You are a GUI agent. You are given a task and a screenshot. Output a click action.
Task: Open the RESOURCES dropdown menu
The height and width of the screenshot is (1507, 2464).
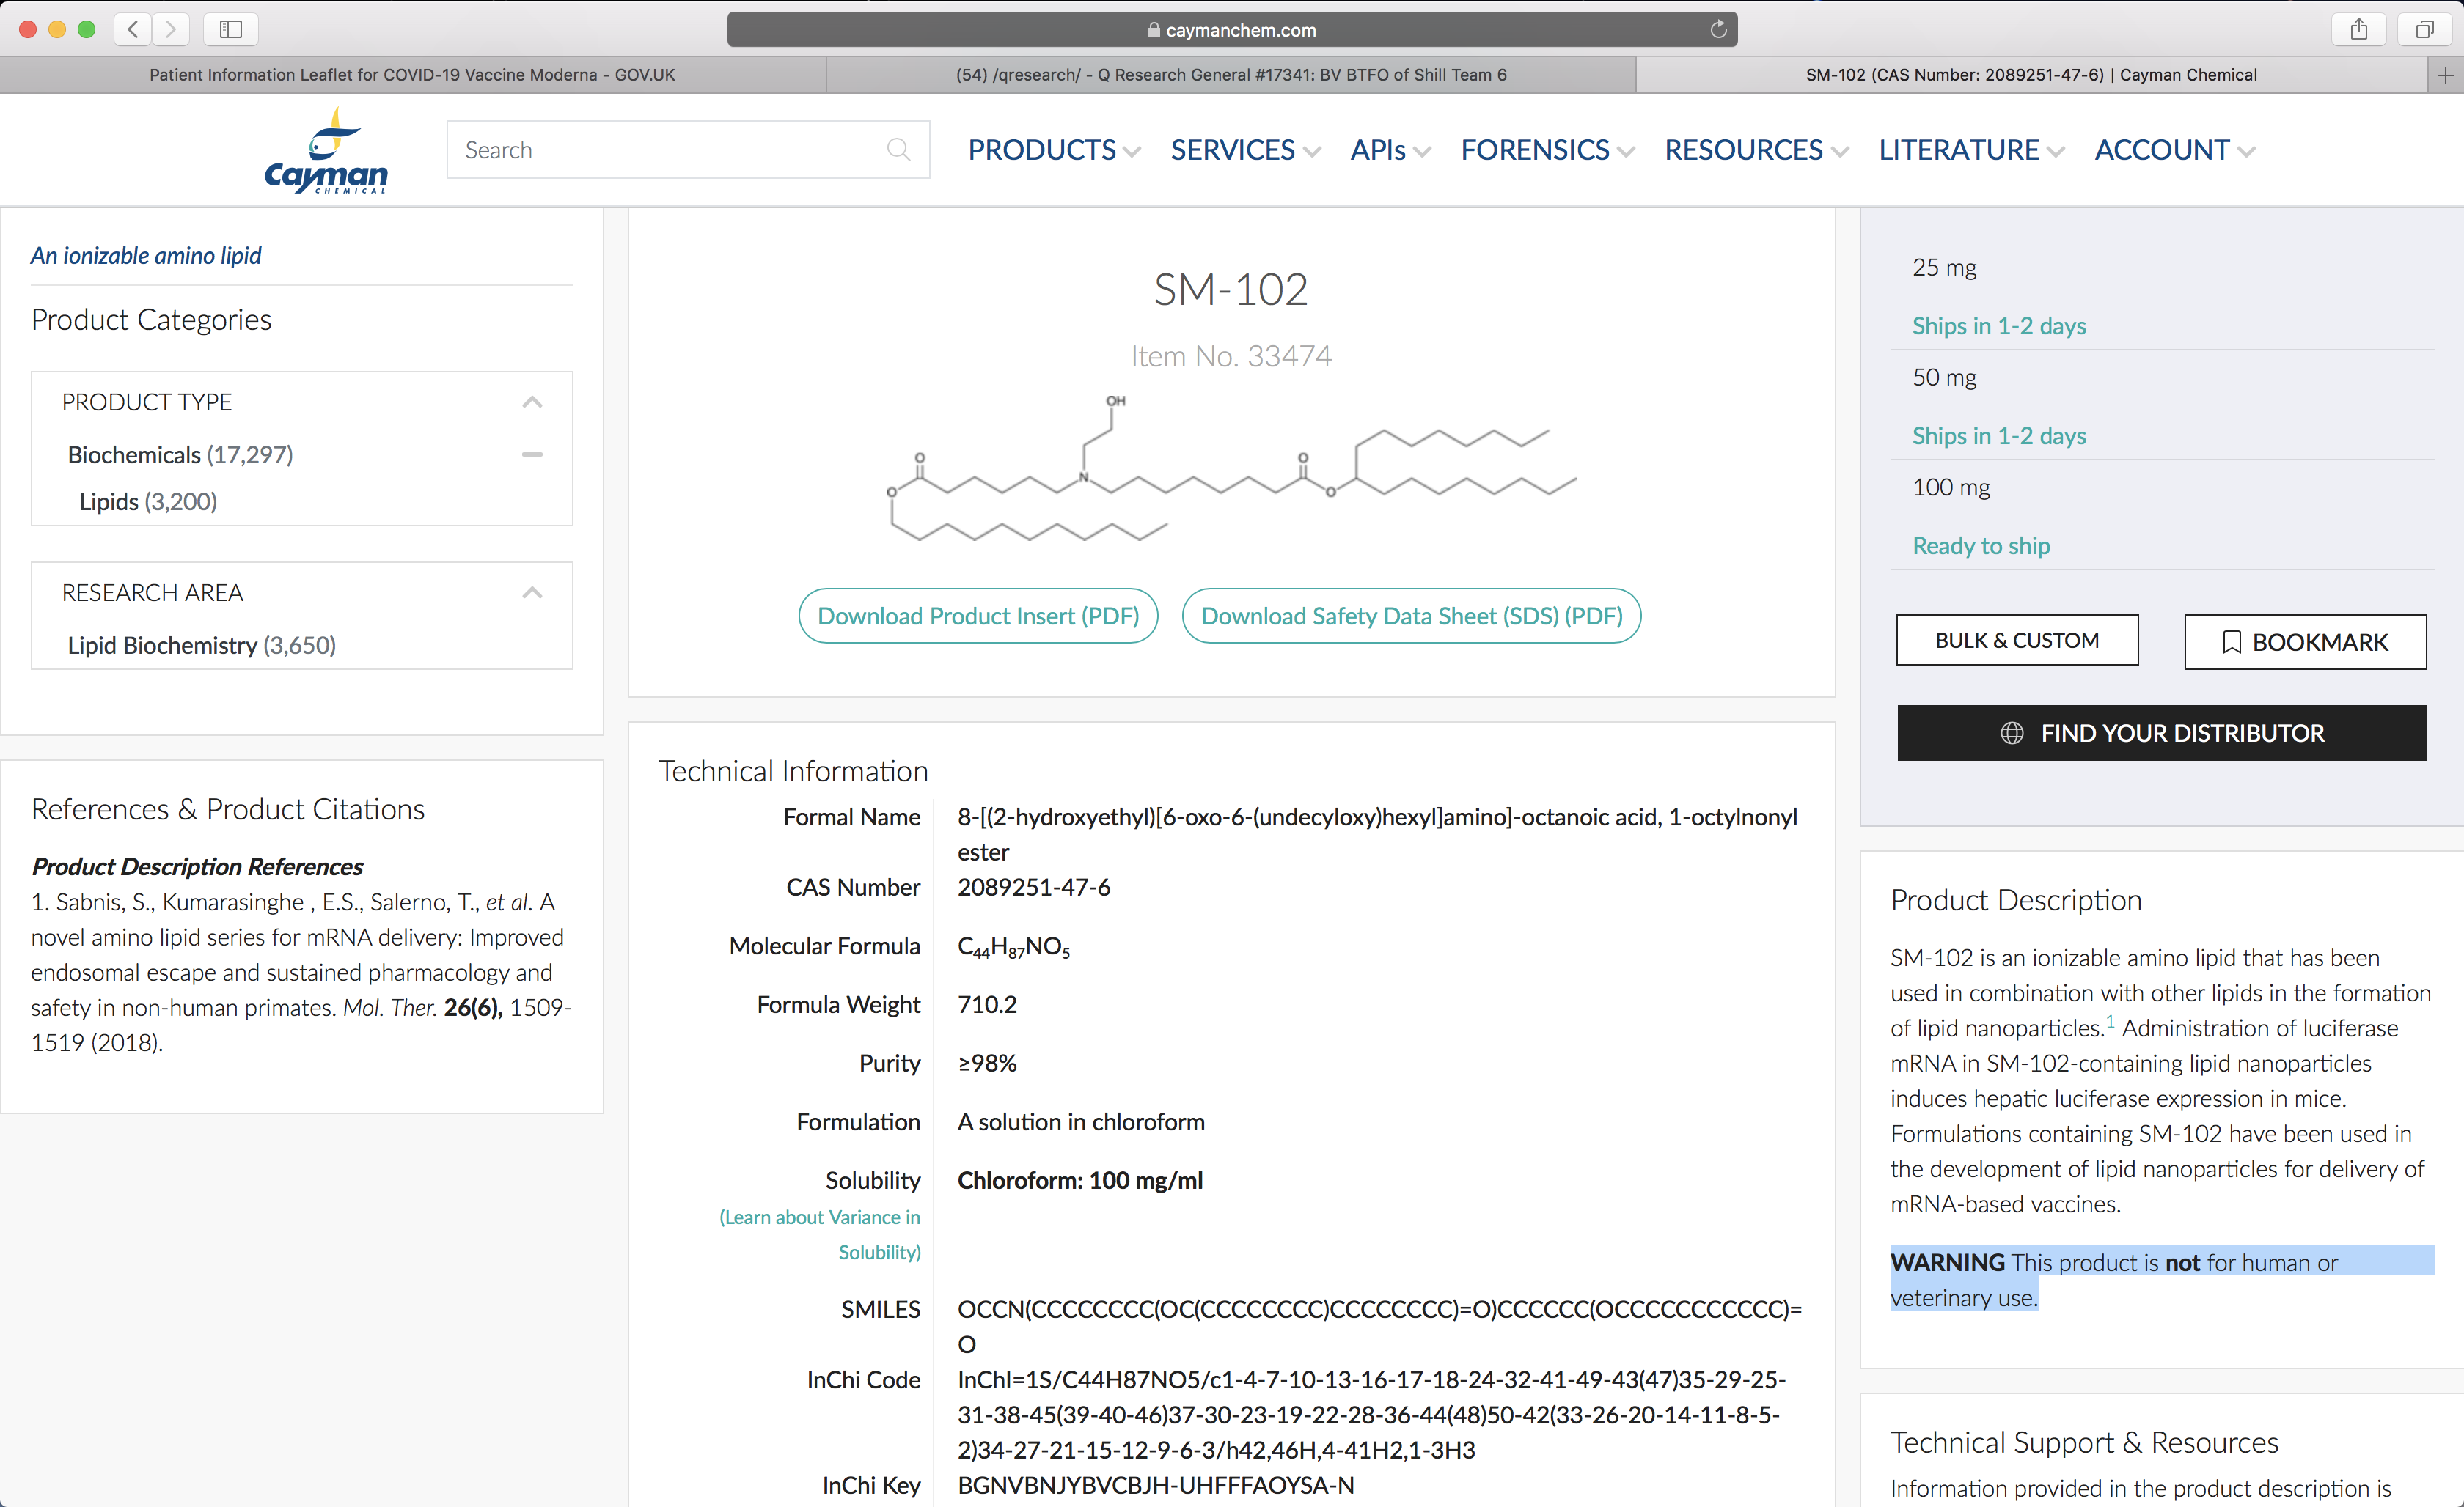(1756, 150)
